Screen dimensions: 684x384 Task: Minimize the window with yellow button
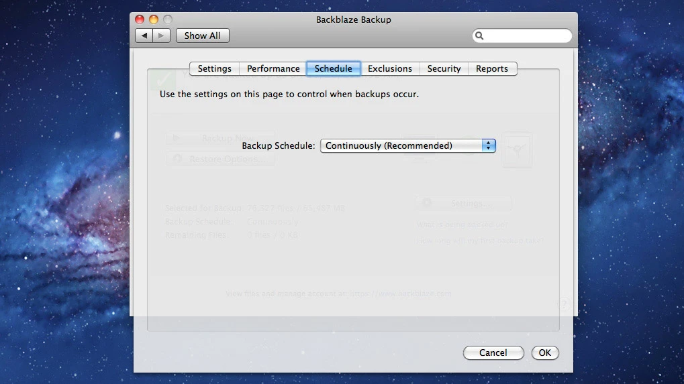pyautogui.click(x=154, y=19)
